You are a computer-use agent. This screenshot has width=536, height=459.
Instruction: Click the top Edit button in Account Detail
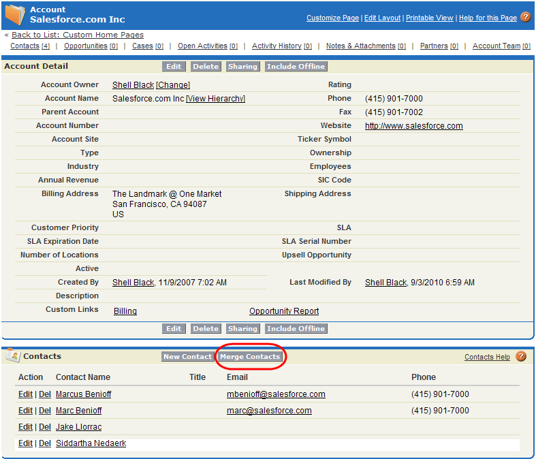(174, 66)
